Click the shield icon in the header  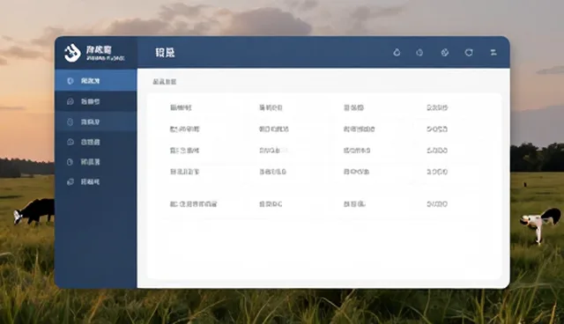pos(469,53)
